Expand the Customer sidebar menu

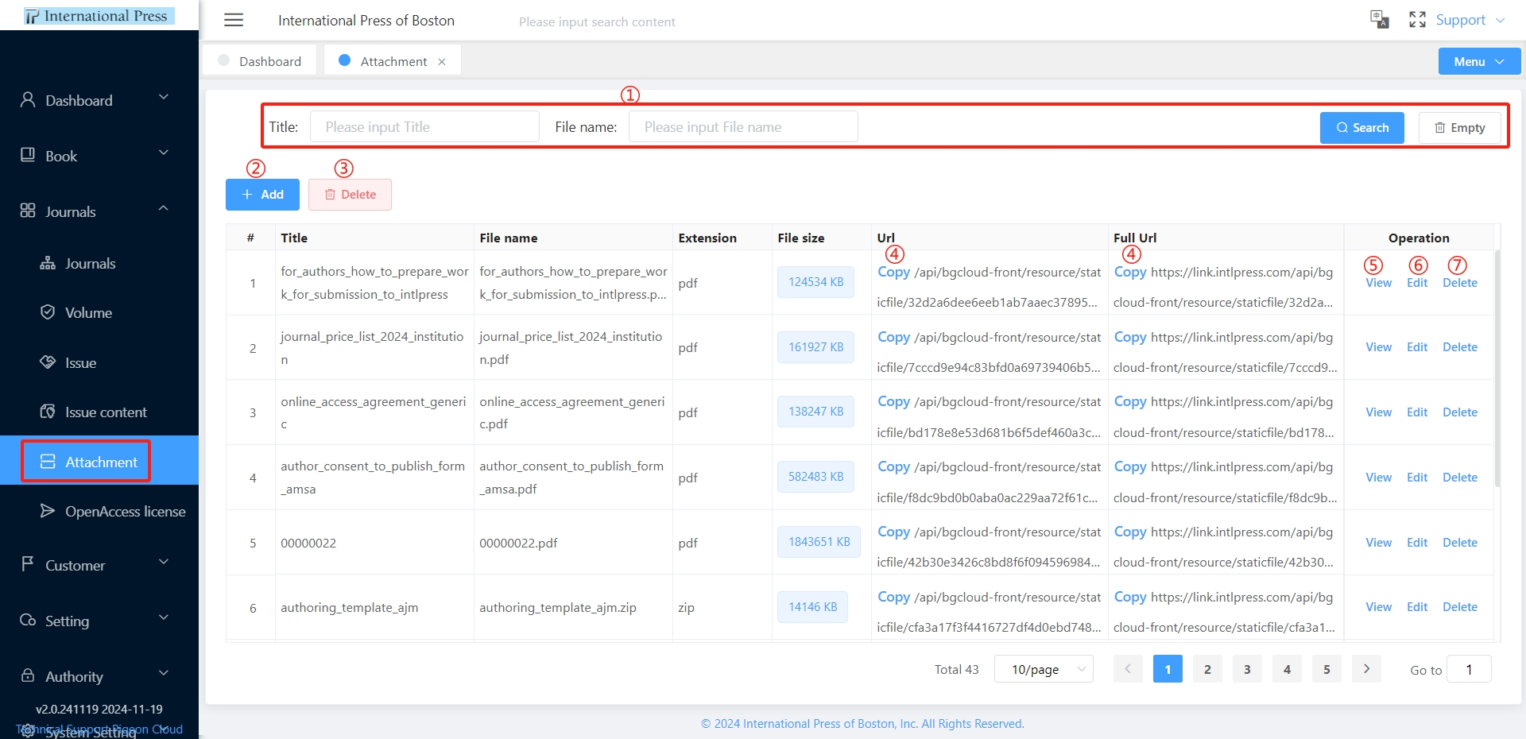[164, 562]
